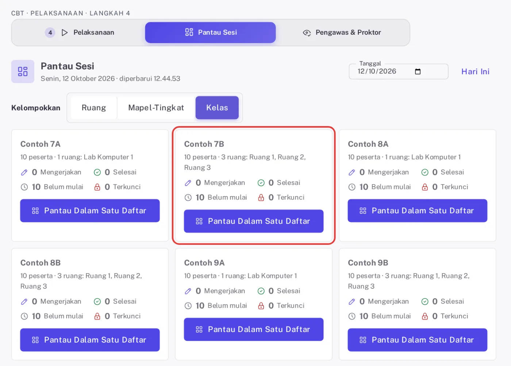The height and width of the screenshot is (366, 511).
Task: Click the clock Belum mulai icon in Contoh 7A
Action: [x=24, y=187]
